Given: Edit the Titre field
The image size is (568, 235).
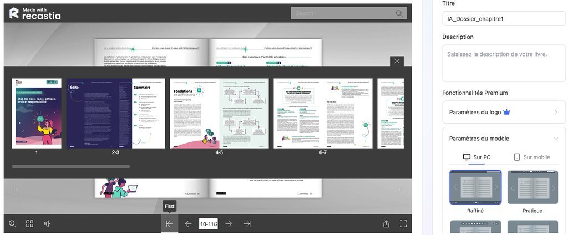Looking at the screenshot, I should 504,19.
